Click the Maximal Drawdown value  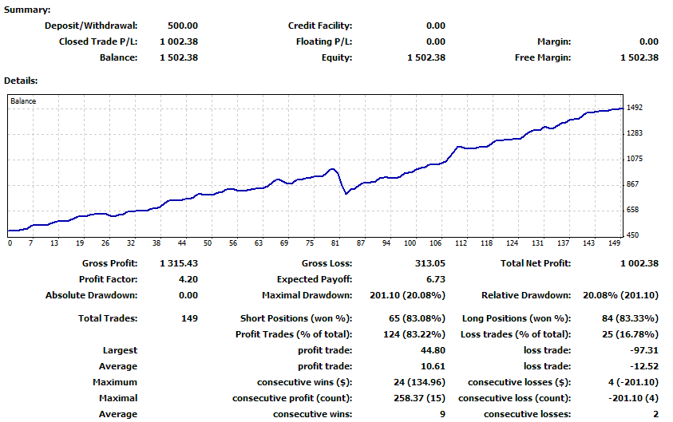408,295
